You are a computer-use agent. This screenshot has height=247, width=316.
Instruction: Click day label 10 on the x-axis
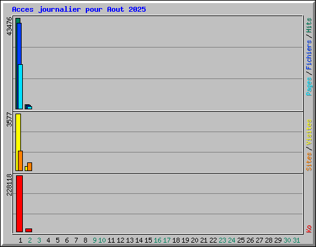(102, 240)
